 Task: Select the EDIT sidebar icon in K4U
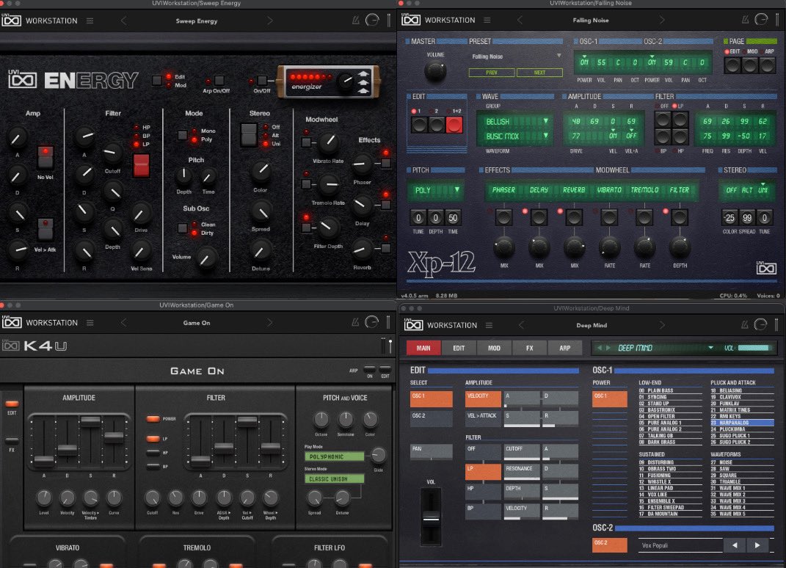(11, 404)
